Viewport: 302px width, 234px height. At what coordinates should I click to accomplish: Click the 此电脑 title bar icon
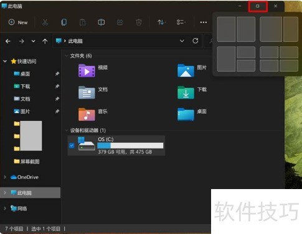[4, 6]
